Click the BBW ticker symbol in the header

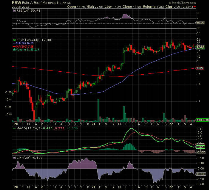(17, 3)
